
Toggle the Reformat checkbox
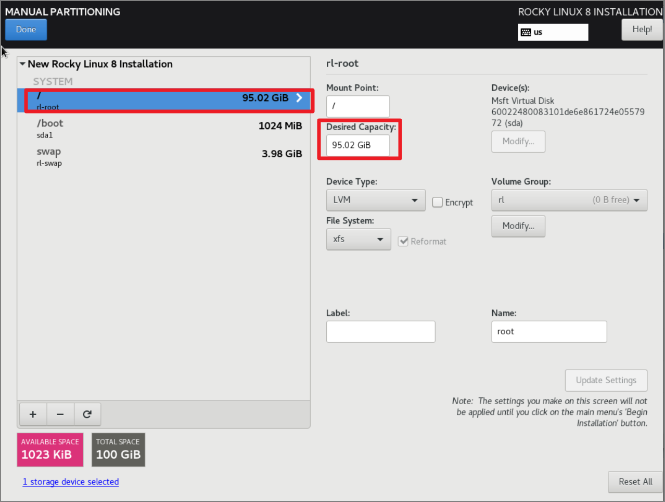click(403, 241)
